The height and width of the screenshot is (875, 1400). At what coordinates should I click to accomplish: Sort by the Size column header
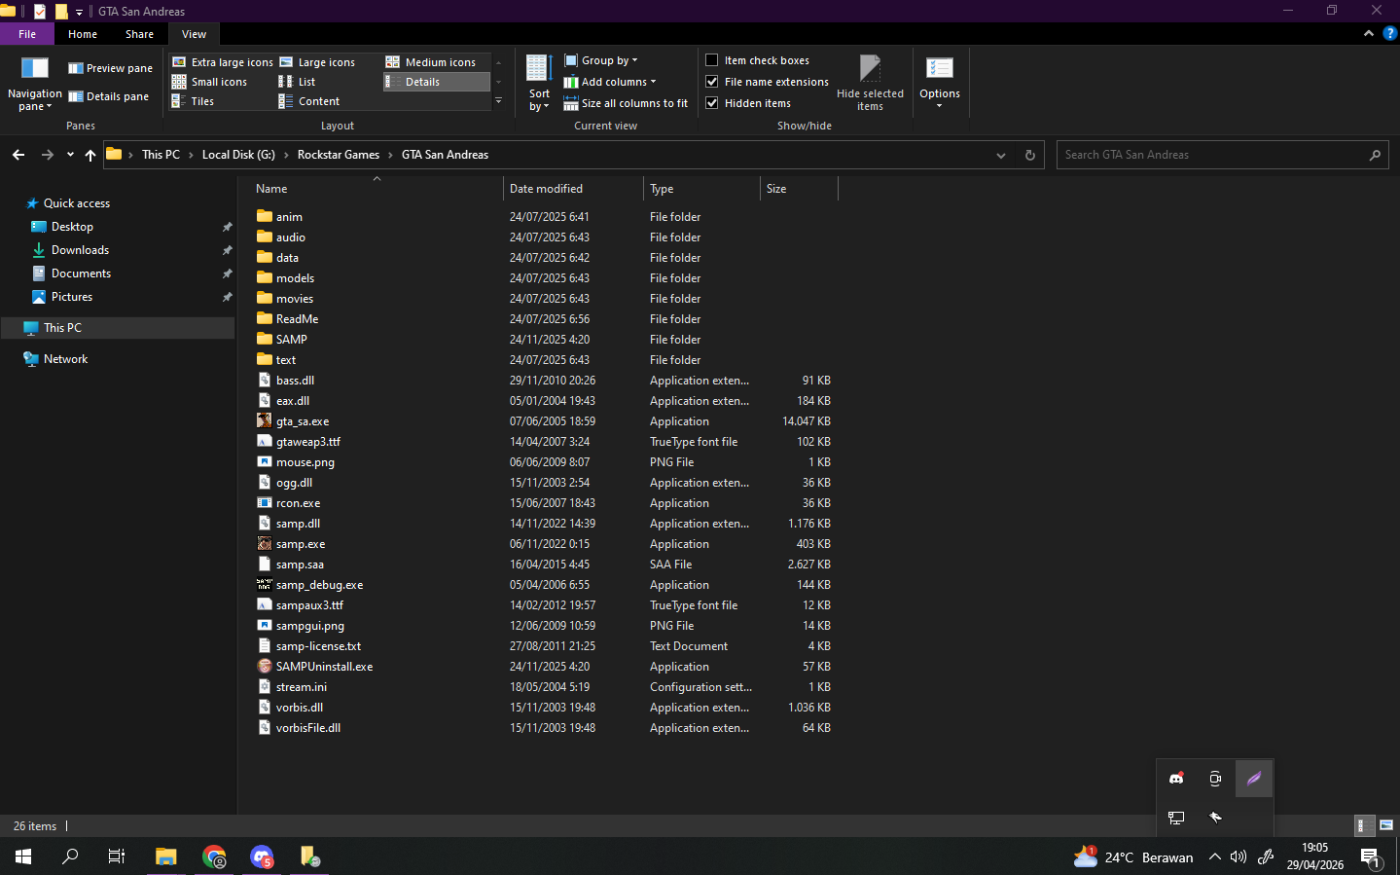click(798, 189)
